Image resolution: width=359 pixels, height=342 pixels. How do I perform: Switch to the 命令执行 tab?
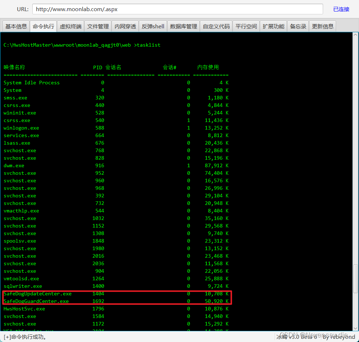pos(43,26)
